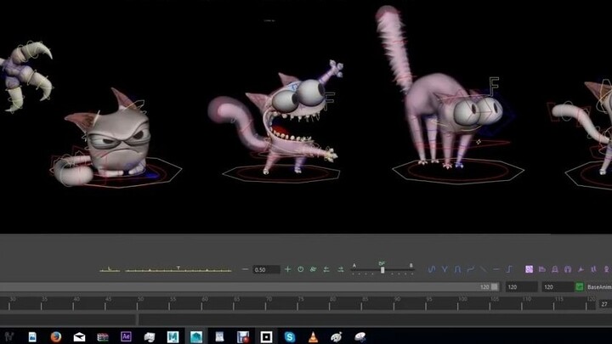The image size is (612, 344).
Task: Toggle the green box beside BaseAnim
Action: 579,287
